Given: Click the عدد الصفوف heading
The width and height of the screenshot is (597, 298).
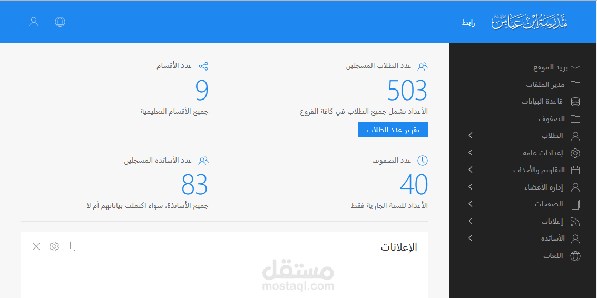Looking at the screenshot, I should click(x=392, y=160).
